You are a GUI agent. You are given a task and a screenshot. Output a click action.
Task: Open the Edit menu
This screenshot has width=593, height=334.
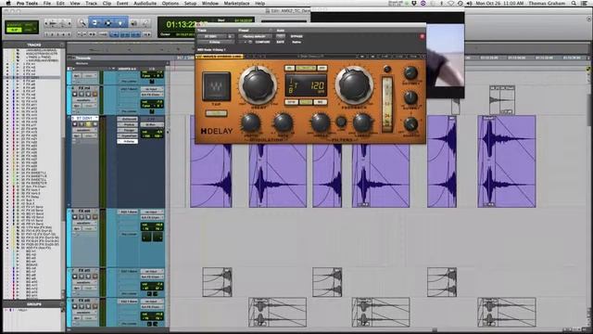click(60, 3)
